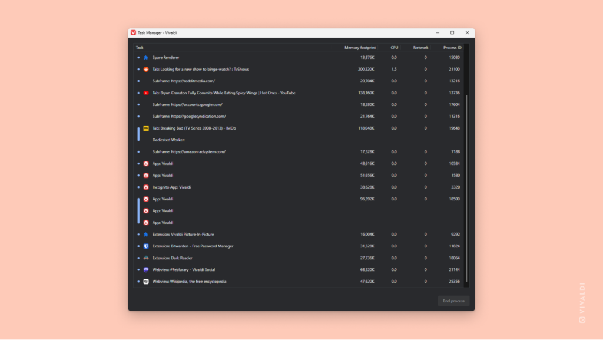
Task: Click the task list vertical scrollbar
Action: pos(467,189)
